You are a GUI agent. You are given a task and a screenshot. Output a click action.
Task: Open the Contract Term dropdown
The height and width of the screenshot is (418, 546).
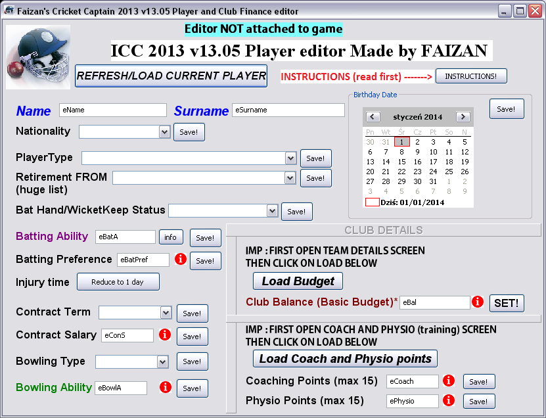(166, 312)
